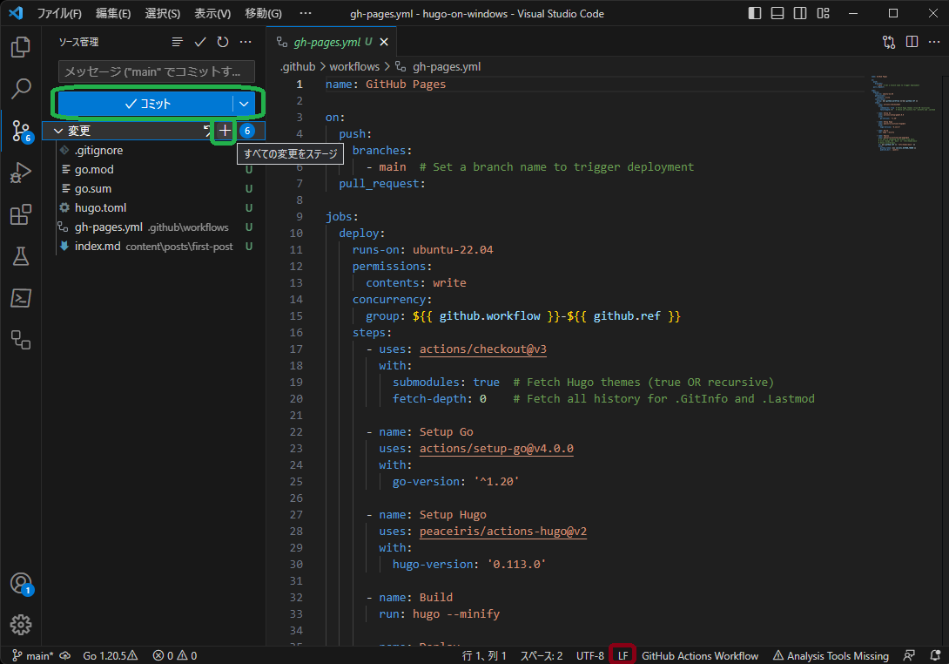Viewport: 949px width, 664px height.
Task: Customize layout icon in title bar
Action: click(x=823, y=13)
